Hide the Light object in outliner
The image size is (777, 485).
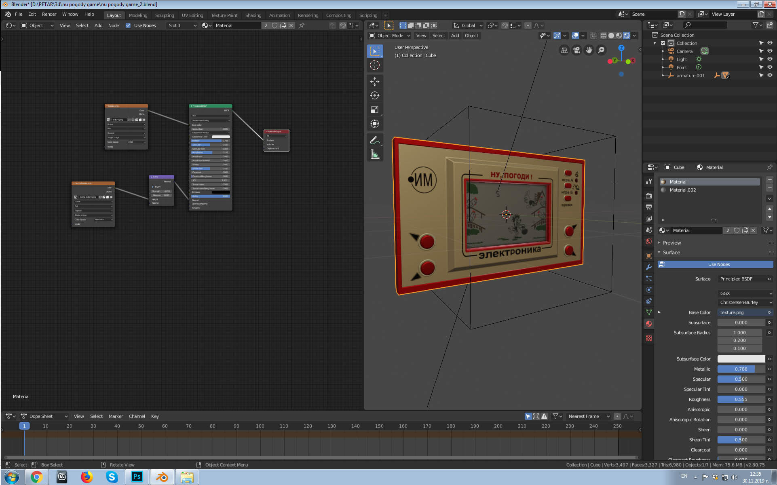coord(770,59)
